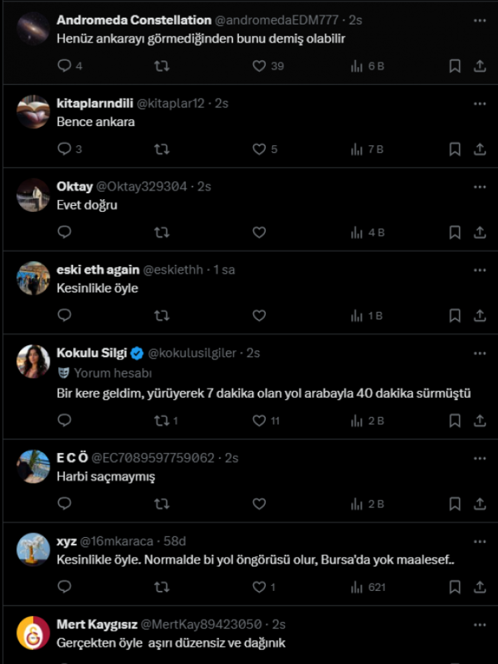Image resolution: width=498 pixels, height=664 pixels.
Task: Like Oktay's "Evet doğru" tweet
Action: 259,232
